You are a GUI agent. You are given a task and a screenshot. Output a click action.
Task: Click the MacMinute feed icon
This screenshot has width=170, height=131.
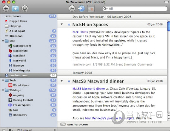(10, 51)
